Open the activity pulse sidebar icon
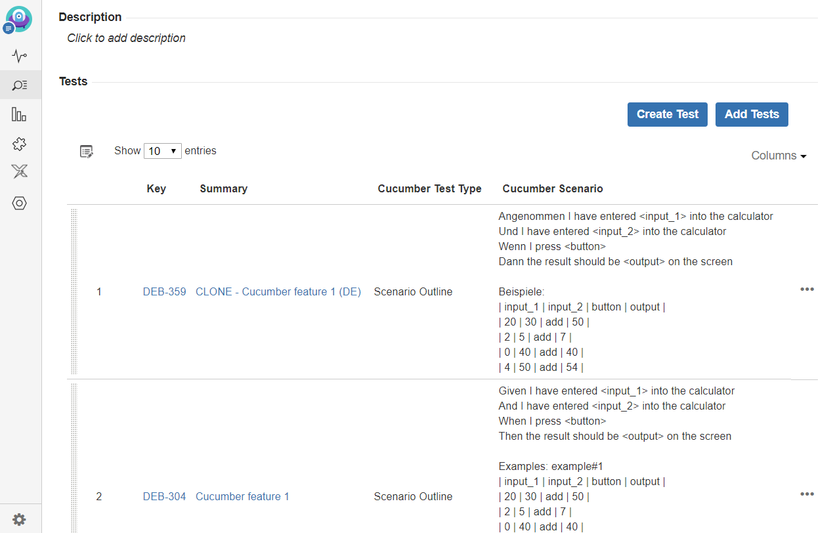The width and height of the screenshot is (835, 533). tap(20, 56)
